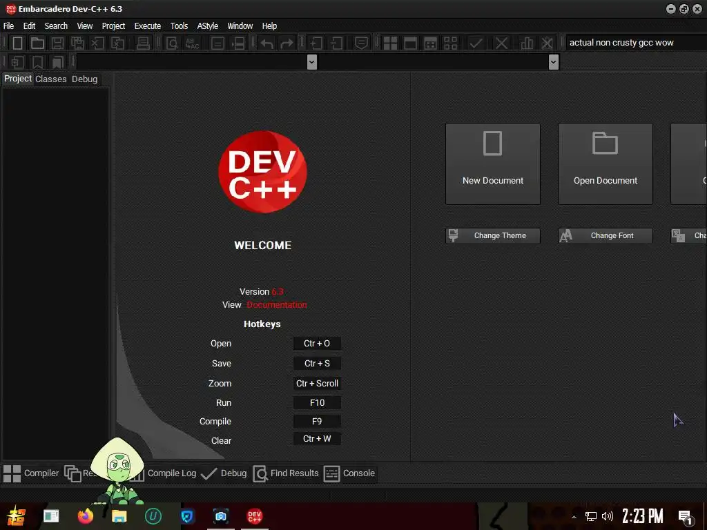
Task: Click the New file toolbar icon
Action: [x=17, y=43]
